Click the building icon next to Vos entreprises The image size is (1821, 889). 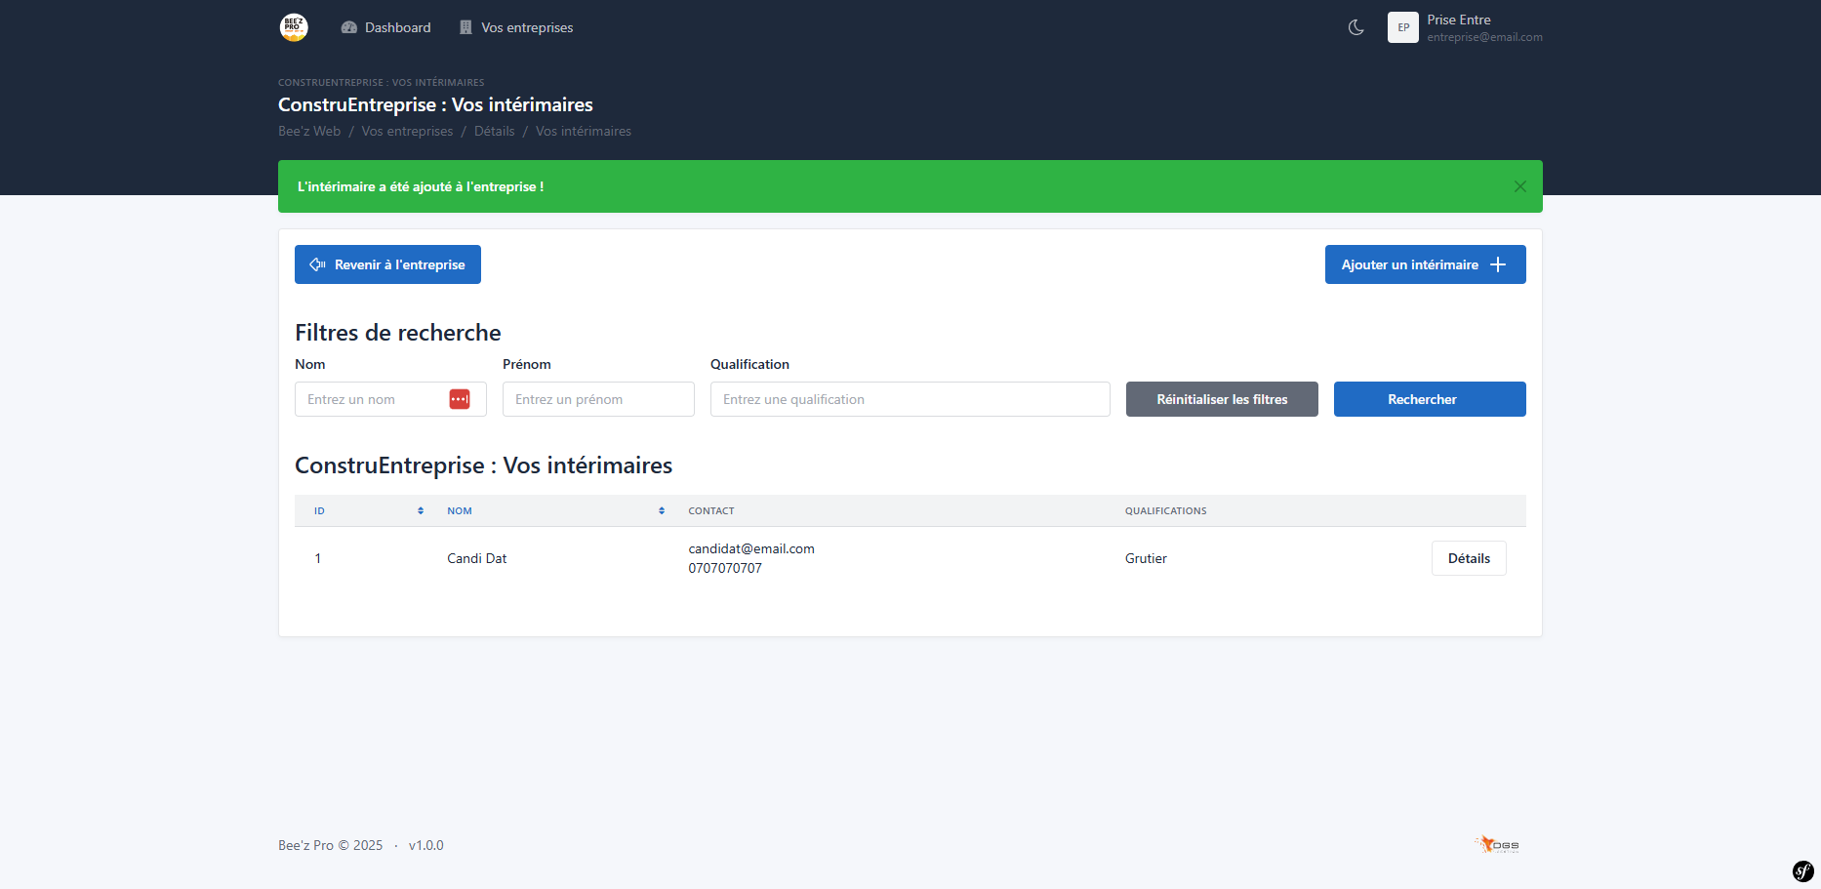(x=465, y=27)
